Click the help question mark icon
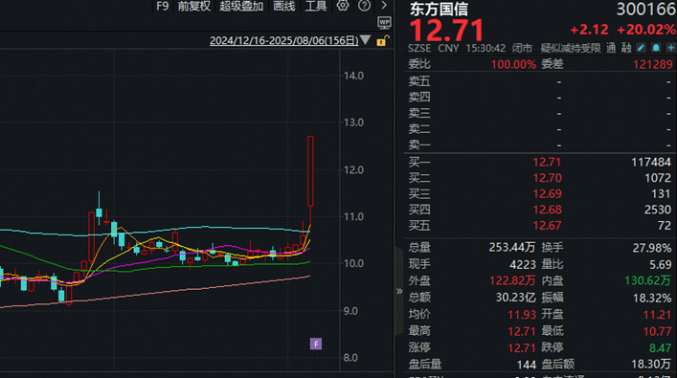 (364, 5)
